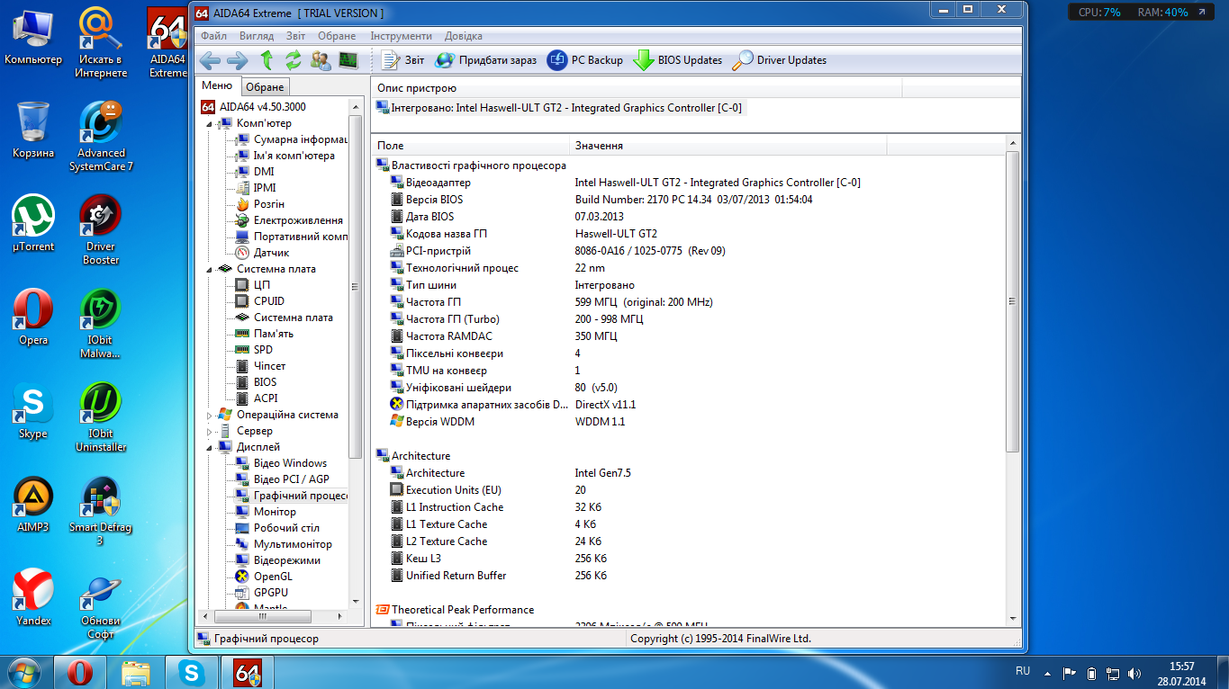Switch to the Обране tab
Viewport: 1229px width, 689px height.
point(265,87)
